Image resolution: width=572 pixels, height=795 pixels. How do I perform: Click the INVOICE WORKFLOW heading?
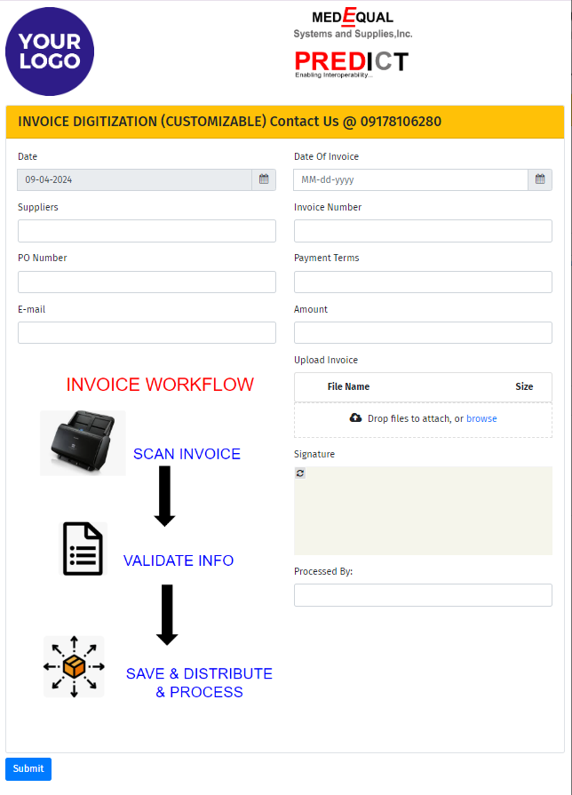point(160,385)
